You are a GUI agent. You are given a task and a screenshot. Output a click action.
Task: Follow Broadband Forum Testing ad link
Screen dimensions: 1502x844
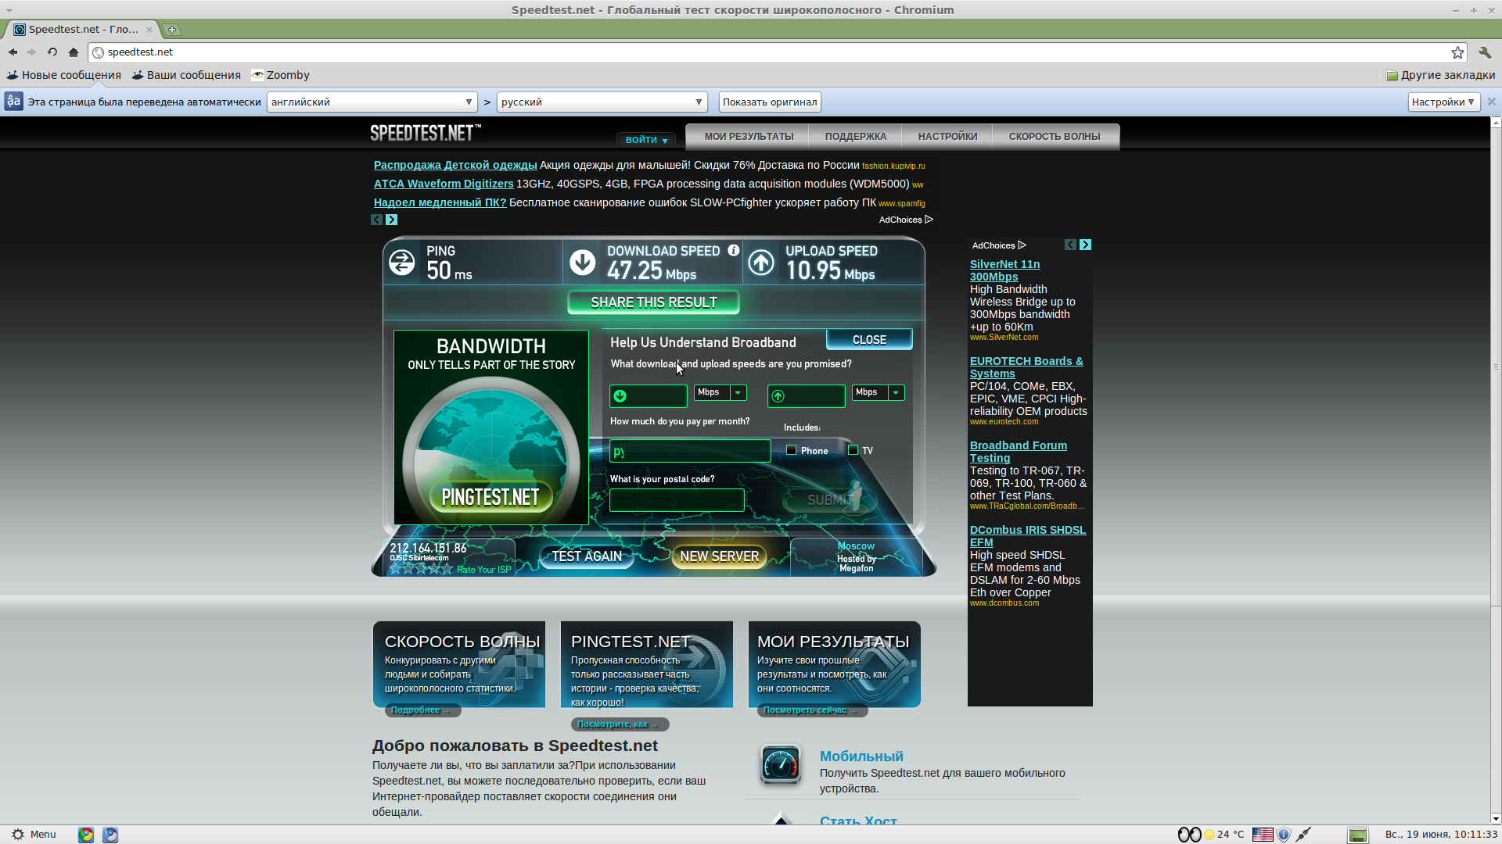[1018, 452]
